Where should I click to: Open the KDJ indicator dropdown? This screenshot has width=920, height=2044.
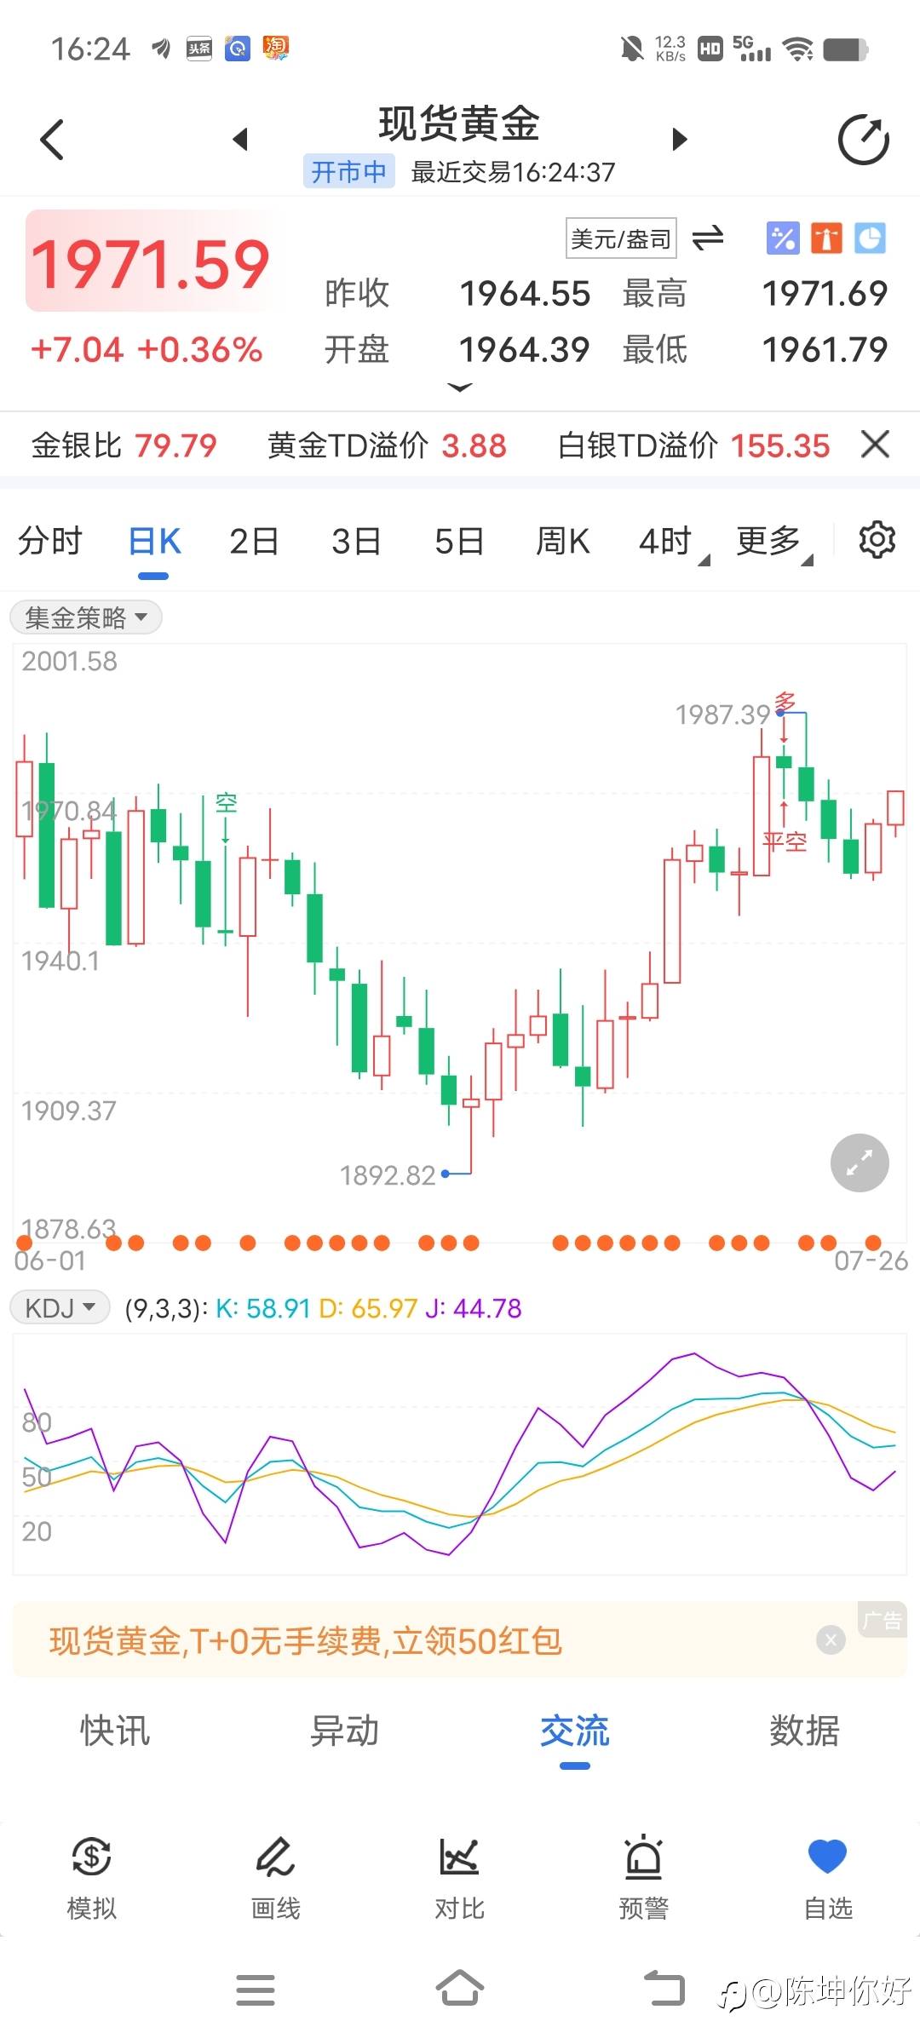click(60, 1307)
